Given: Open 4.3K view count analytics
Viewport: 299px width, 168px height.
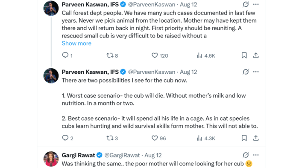Looking at the screenshot, I should pyautogui.click(x=199, y=138).
